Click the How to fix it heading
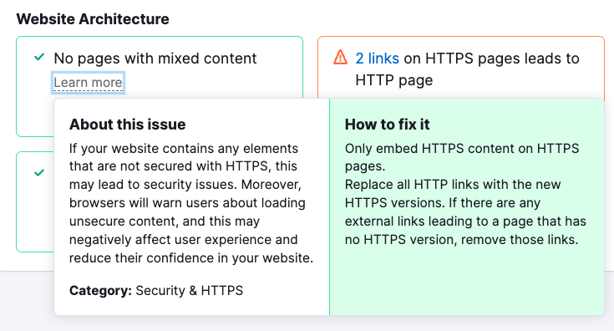This screenshot has width=614, height=331. point(388,125)
